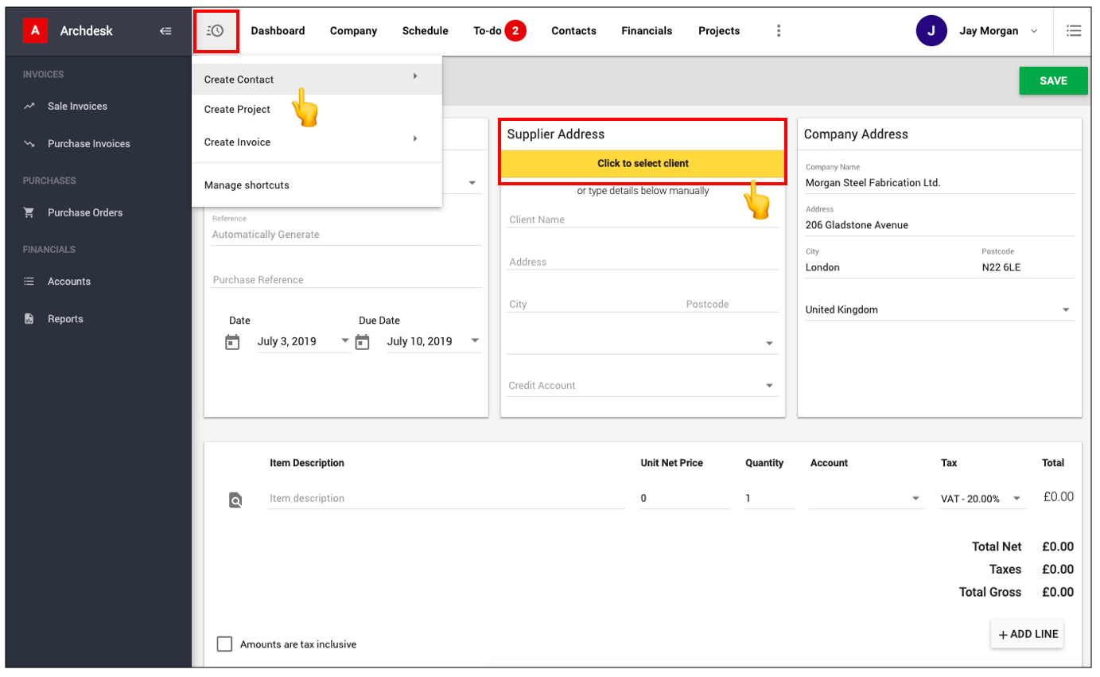Open Purchase Orders in sidebar
This screenshot has height=677, width=1100.
[x=85, y=212]
